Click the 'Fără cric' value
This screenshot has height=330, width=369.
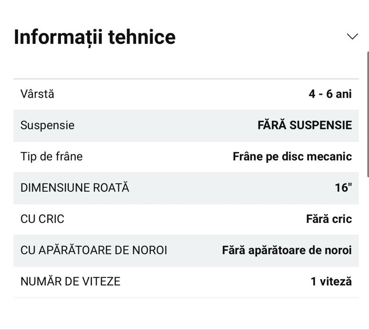[329, 219]
